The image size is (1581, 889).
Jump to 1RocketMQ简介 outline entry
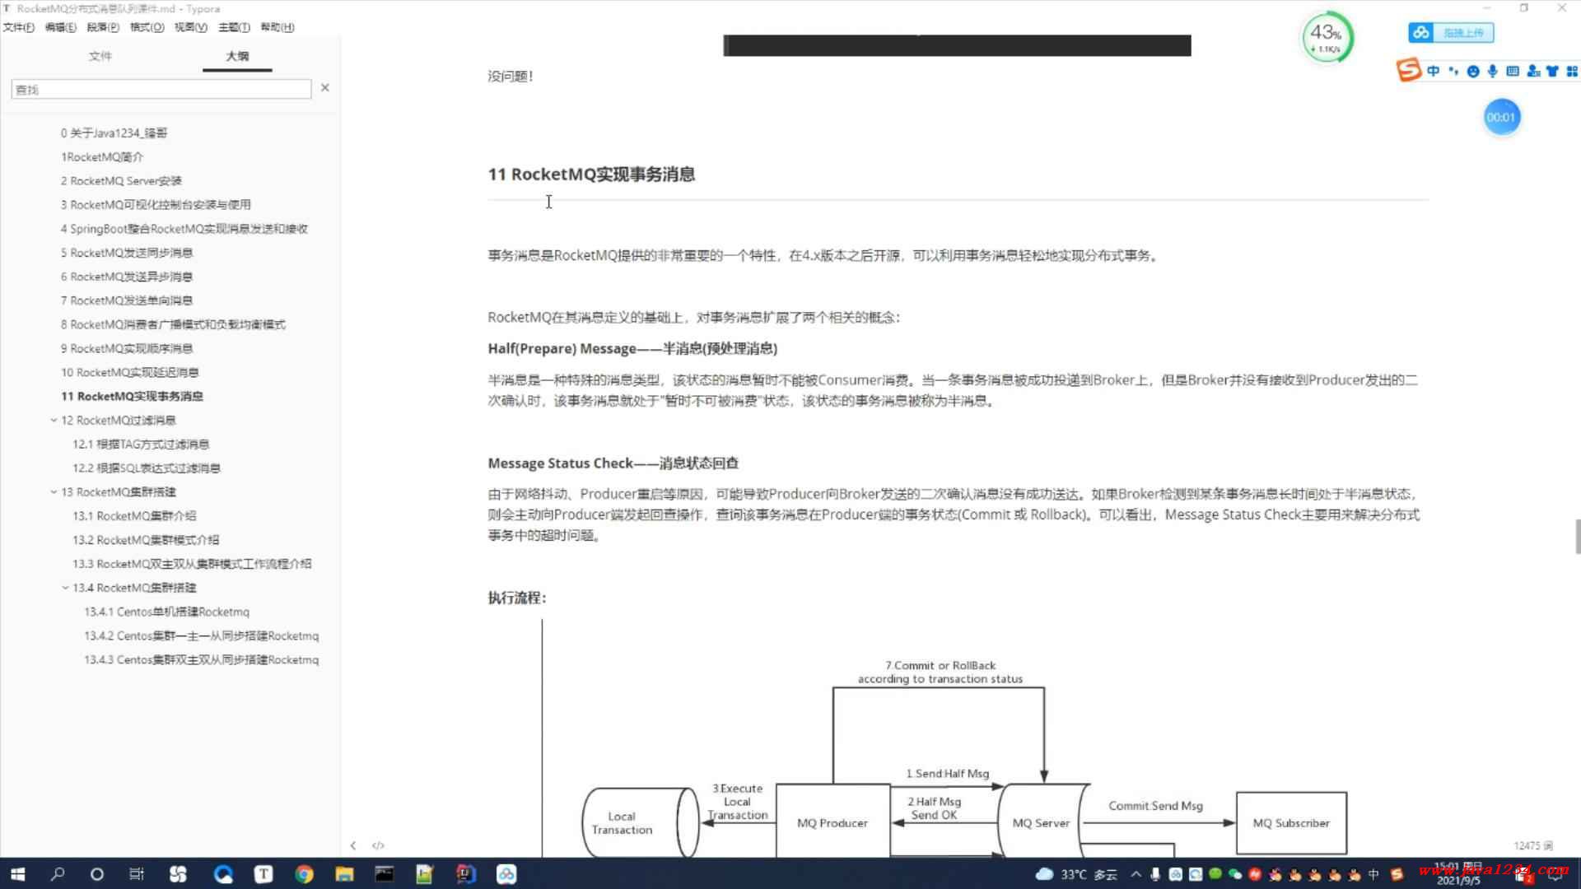pyautogui.click(x=102, y=156)
